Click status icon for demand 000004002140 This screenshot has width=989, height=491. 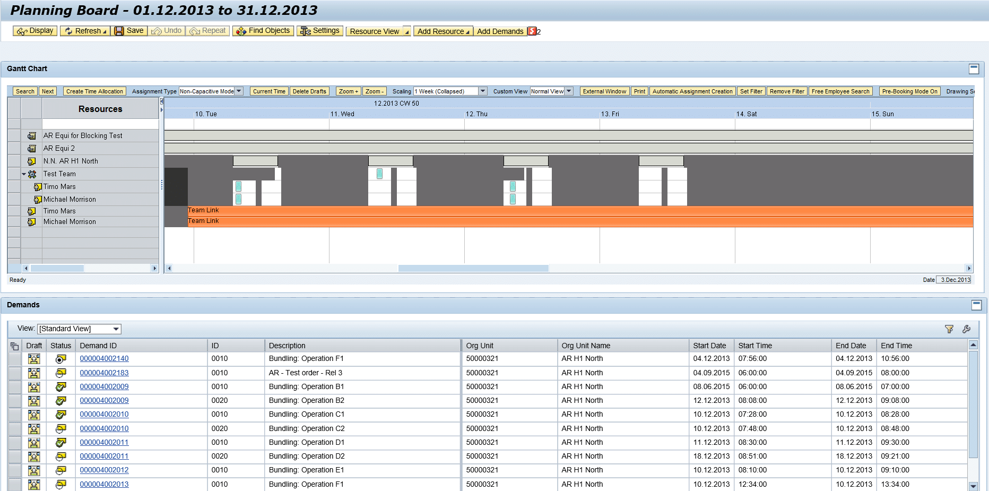click(61, 359)
